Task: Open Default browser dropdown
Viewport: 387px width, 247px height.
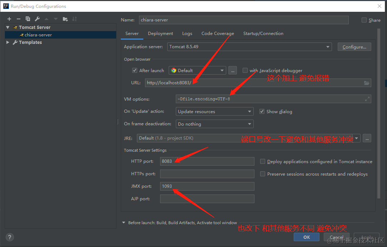Action: [x=197, y=71]
